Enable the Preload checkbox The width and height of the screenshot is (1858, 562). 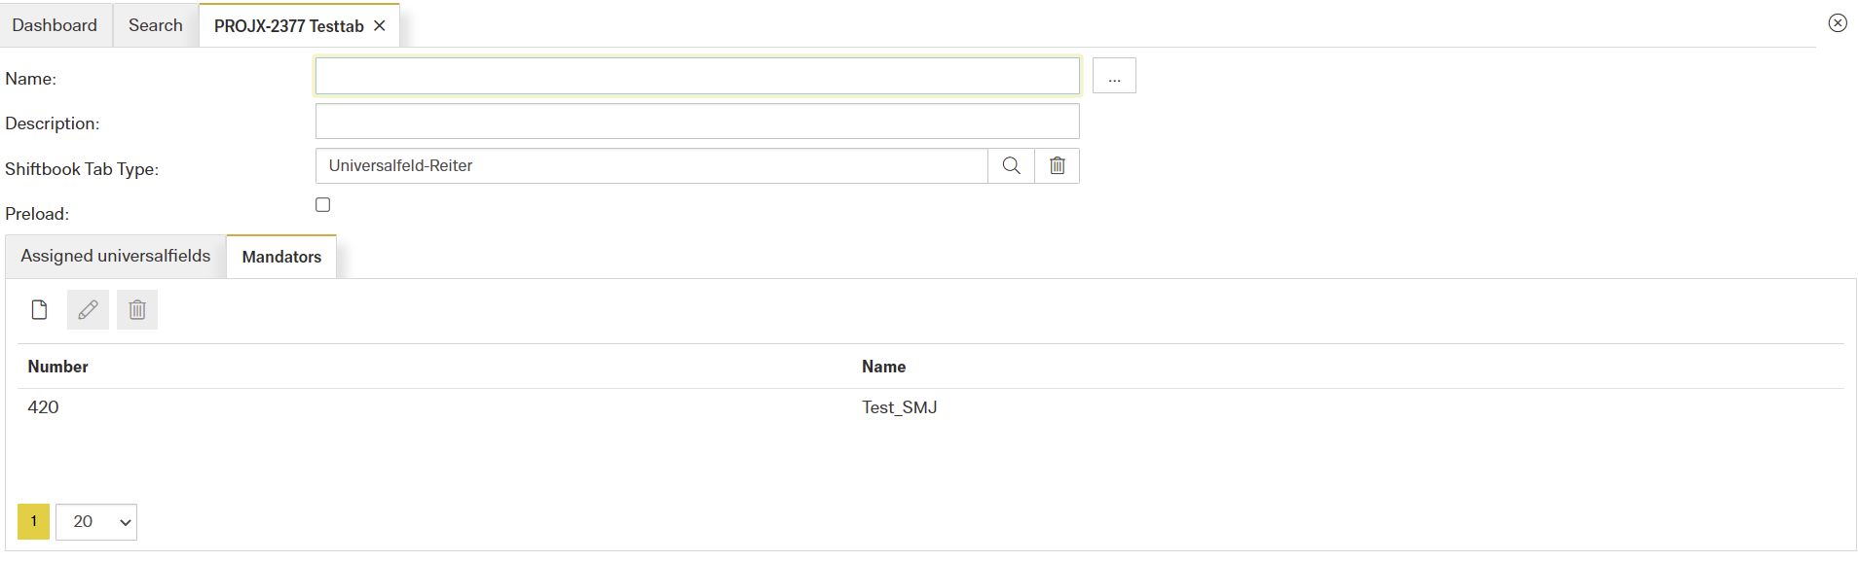pos(323,205)
